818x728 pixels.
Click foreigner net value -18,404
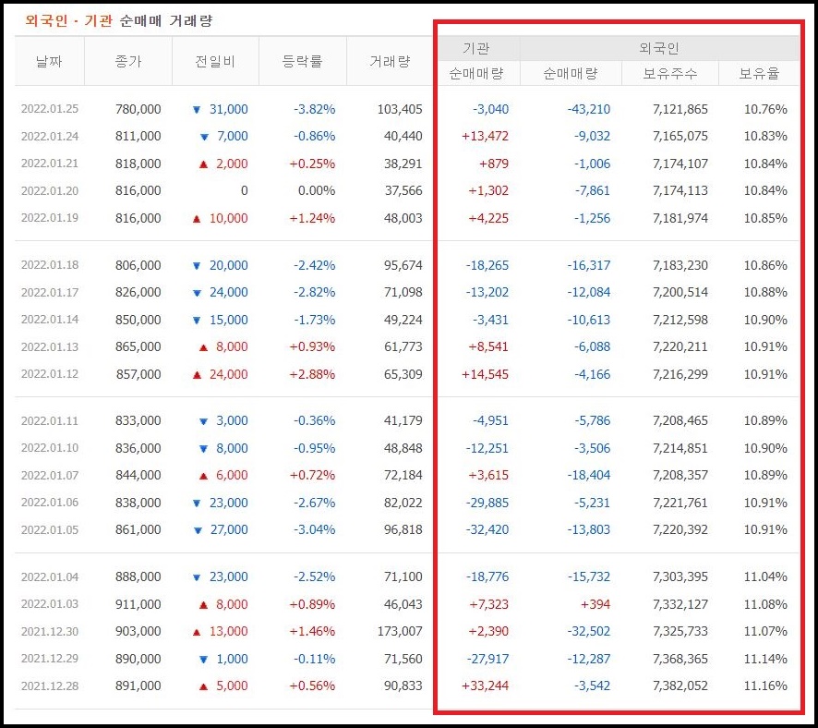tap(589, 475)
